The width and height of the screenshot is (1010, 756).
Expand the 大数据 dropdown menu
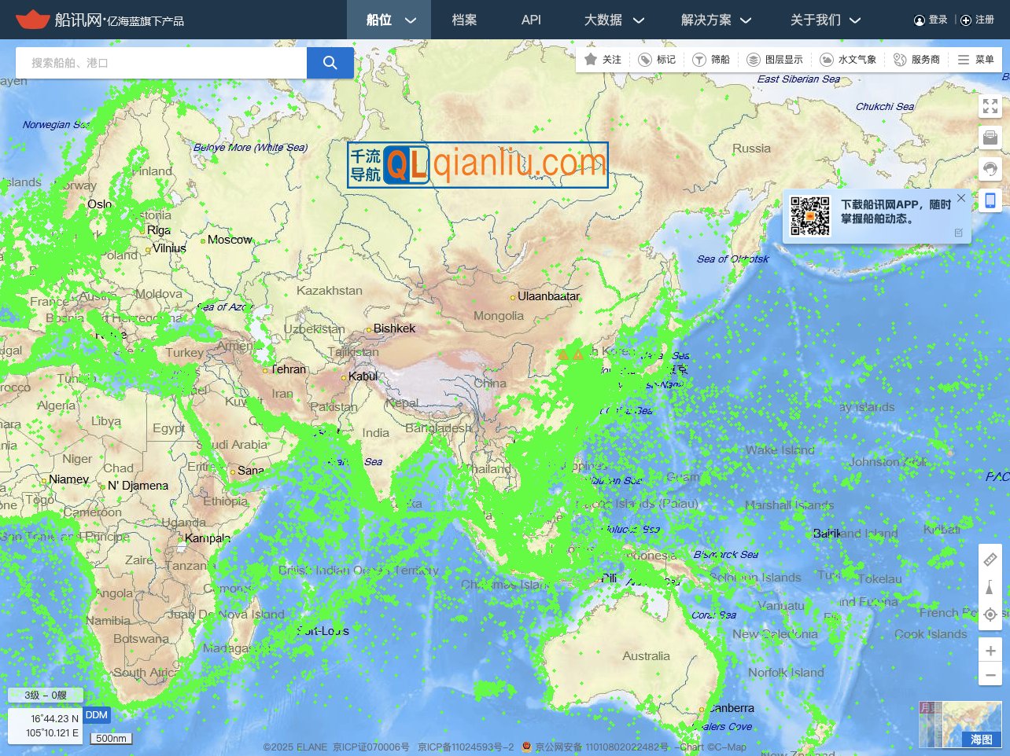[614, 20]
